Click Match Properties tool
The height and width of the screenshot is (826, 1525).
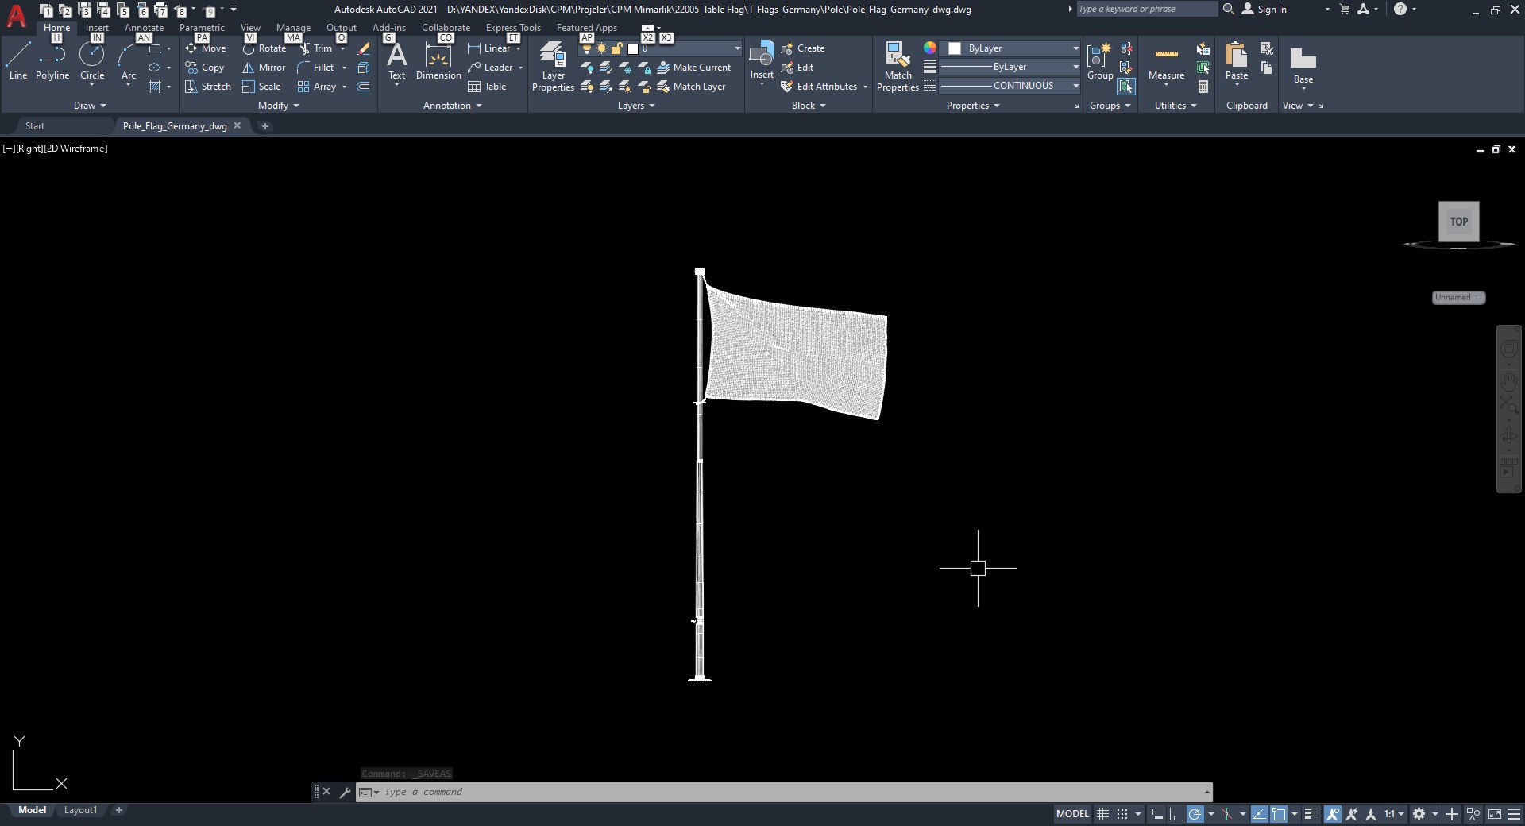coord(898,68)
